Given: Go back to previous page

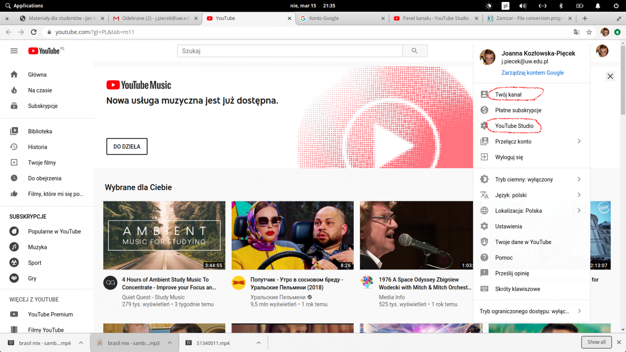Looking at the screenshot, I should coord(9,32).
